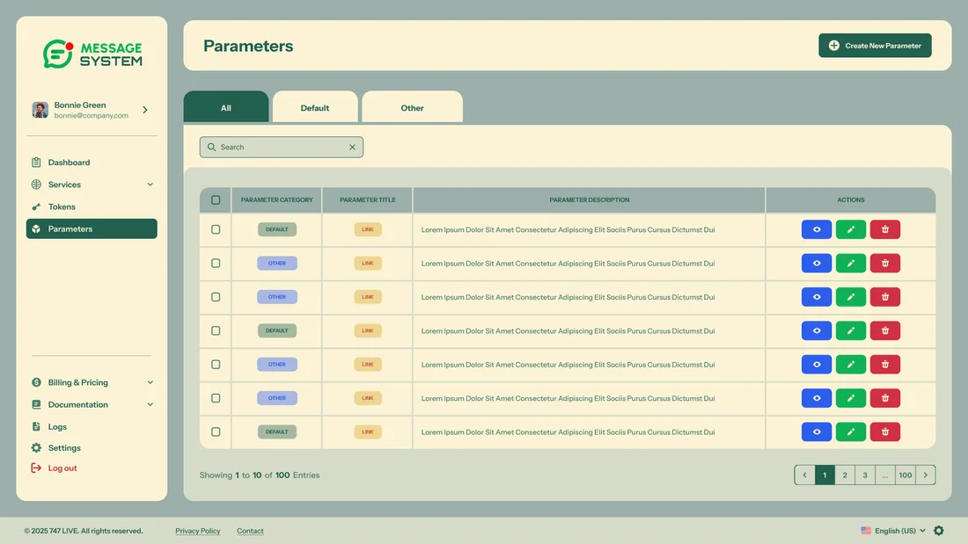The image size is (968, 544).
Task: Open the Privacy Policy link
Action: pyautogui.click(x=197, y=531)
